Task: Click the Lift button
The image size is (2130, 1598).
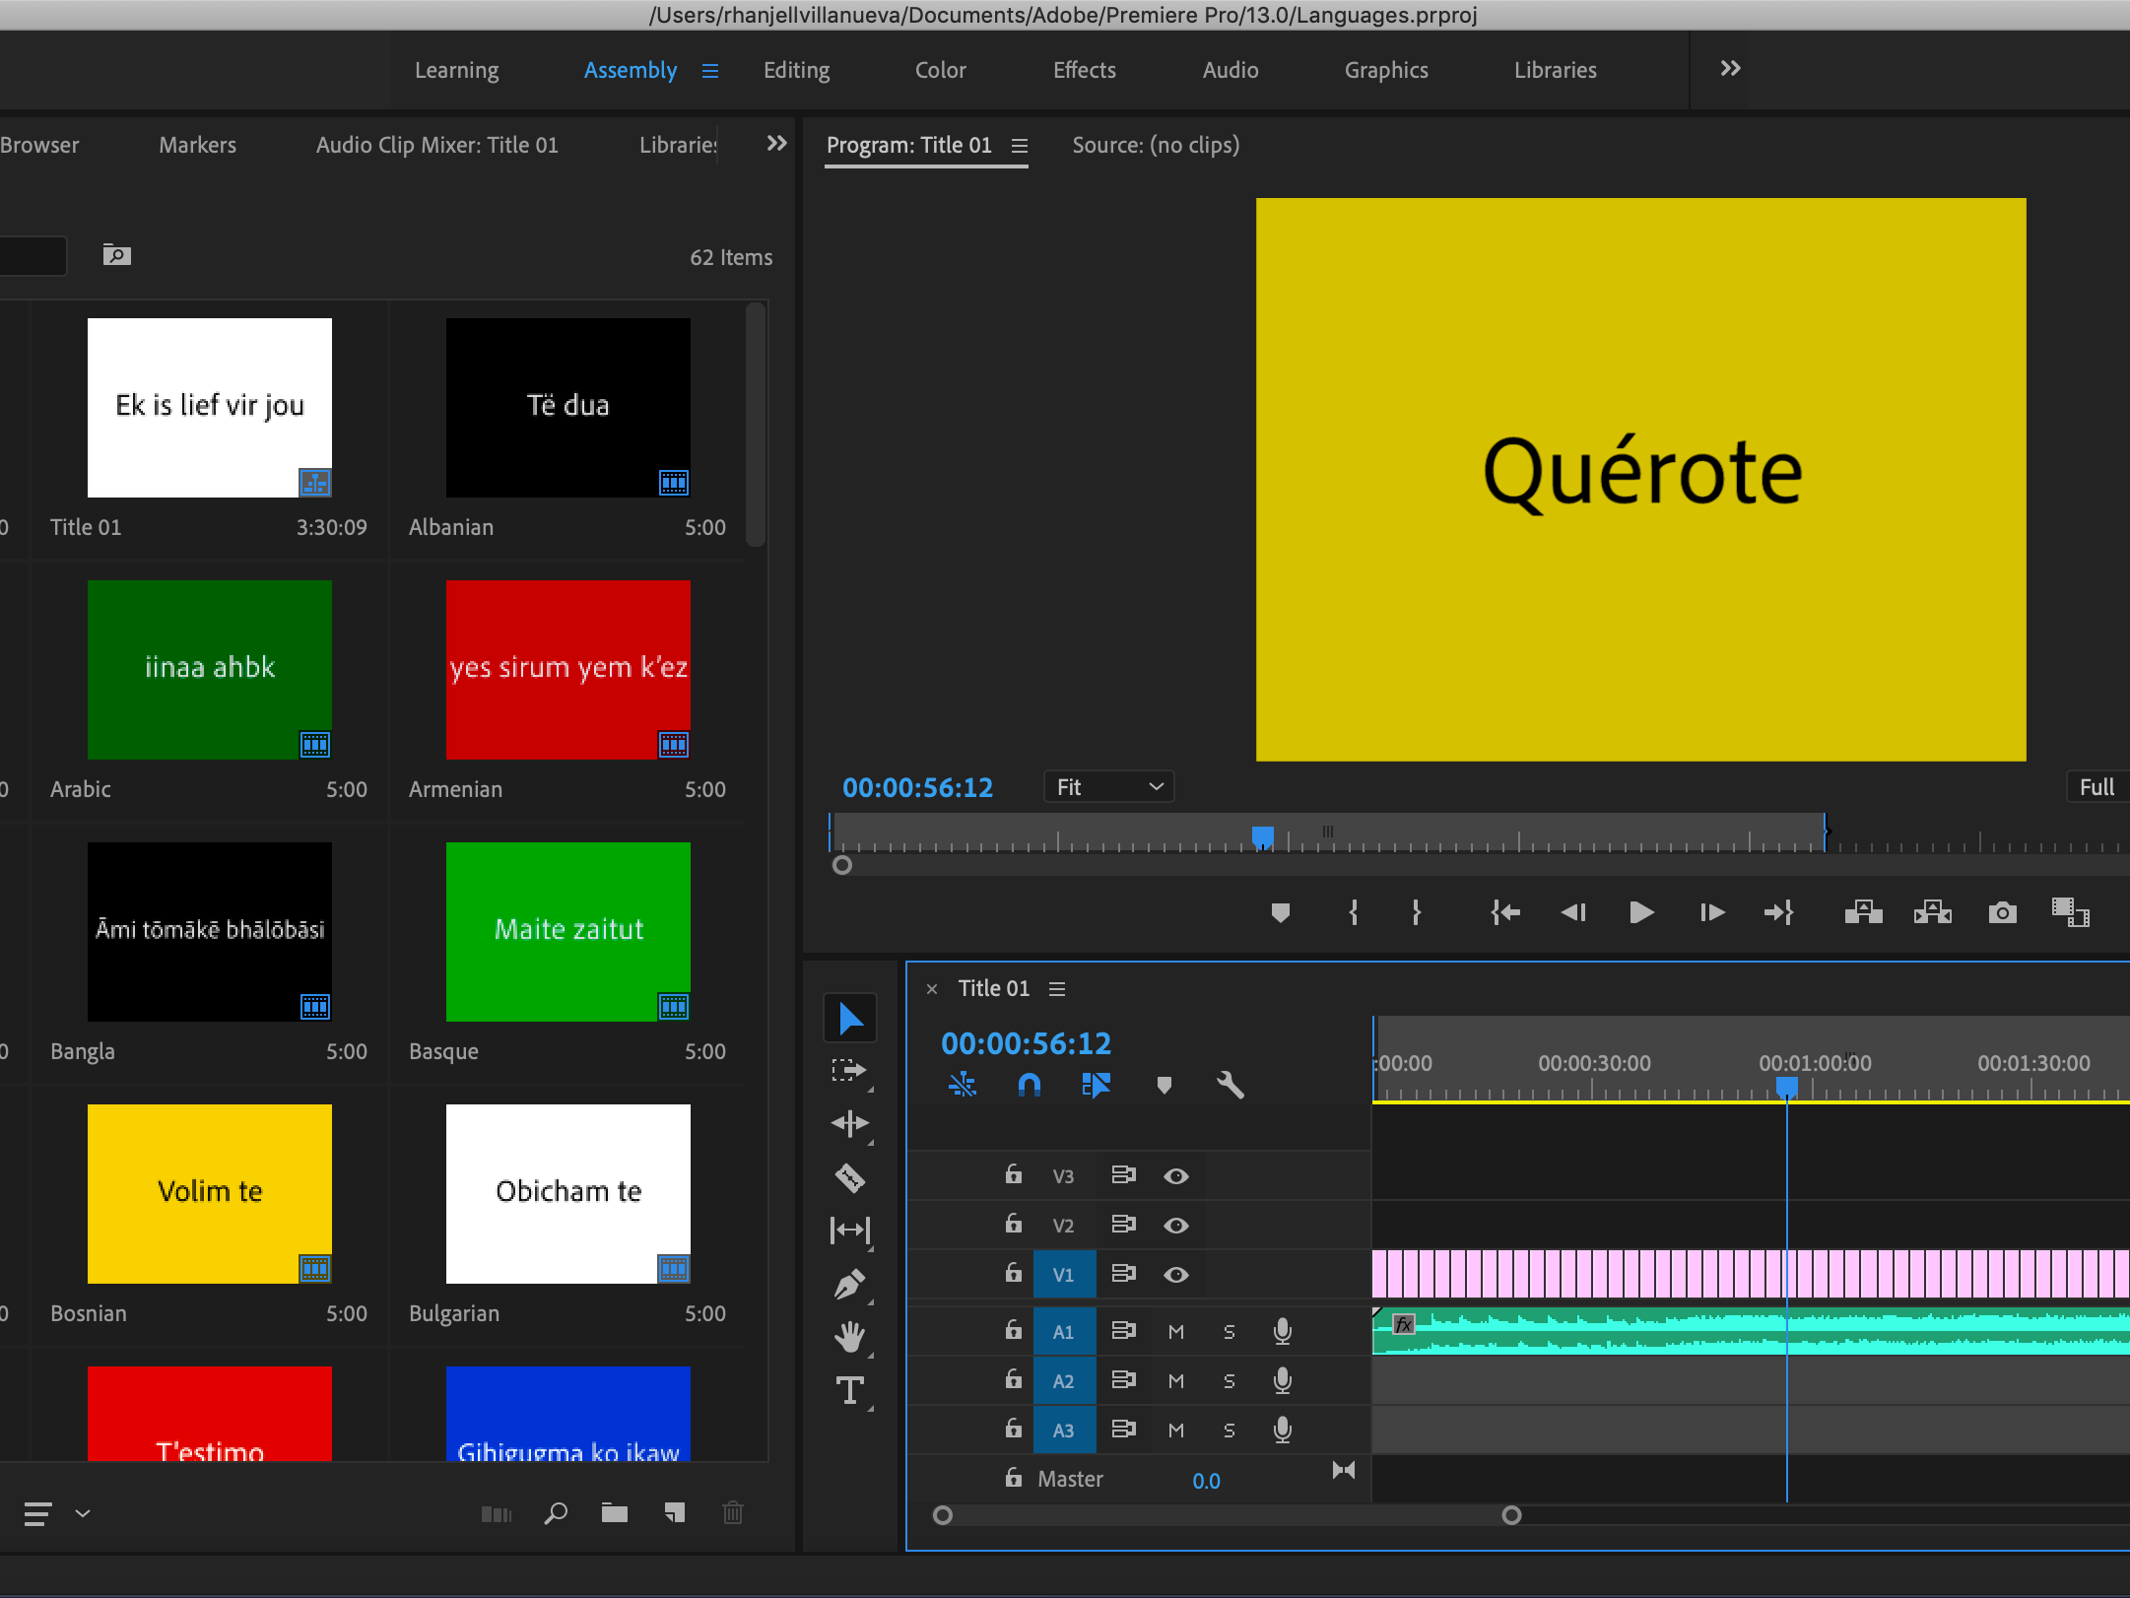Action: coord(1864,912)
